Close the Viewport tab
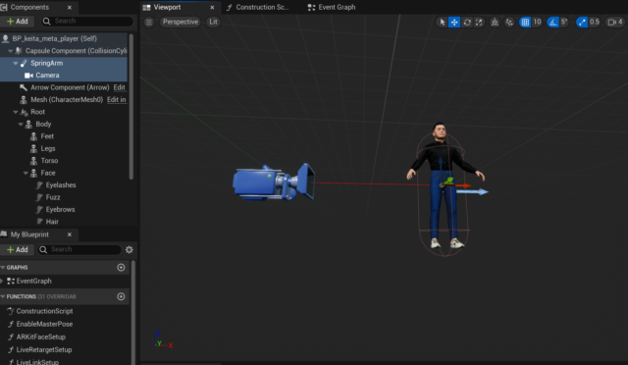The width and height of the screenshot is (628, 365). coord(212,8)
